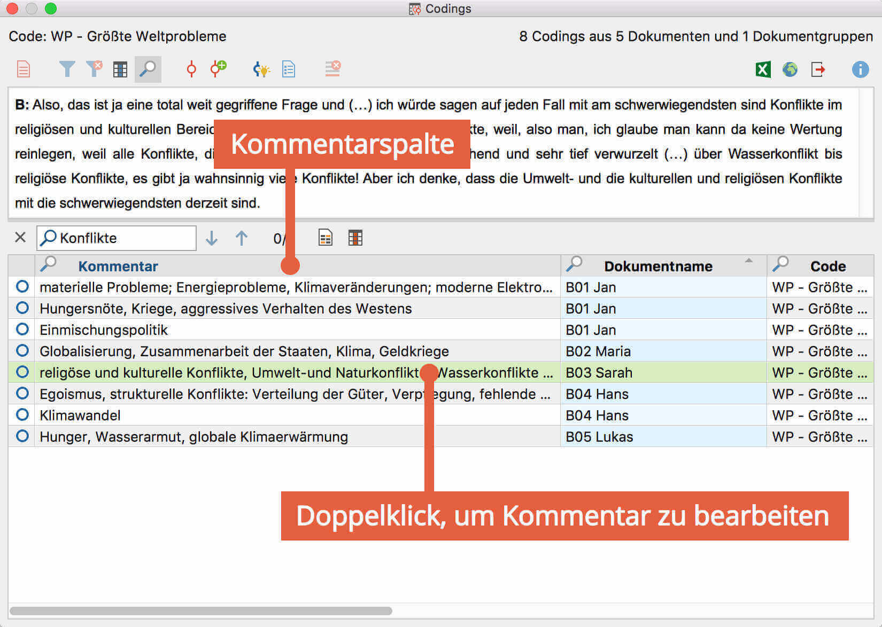
Task: Activate the blue filter funnel icon
Action: pyautogui.click(x=67, y=69)
